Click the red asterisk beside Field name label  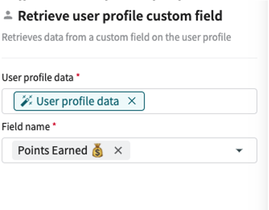(x=54, y=125)
